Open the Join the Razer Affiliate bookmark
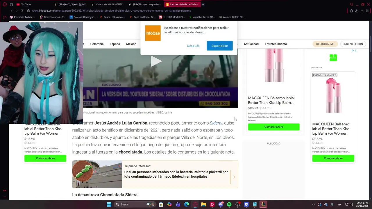Image resolution: width=372 pixels, height=209 pixels. click(x=202, y=17)
